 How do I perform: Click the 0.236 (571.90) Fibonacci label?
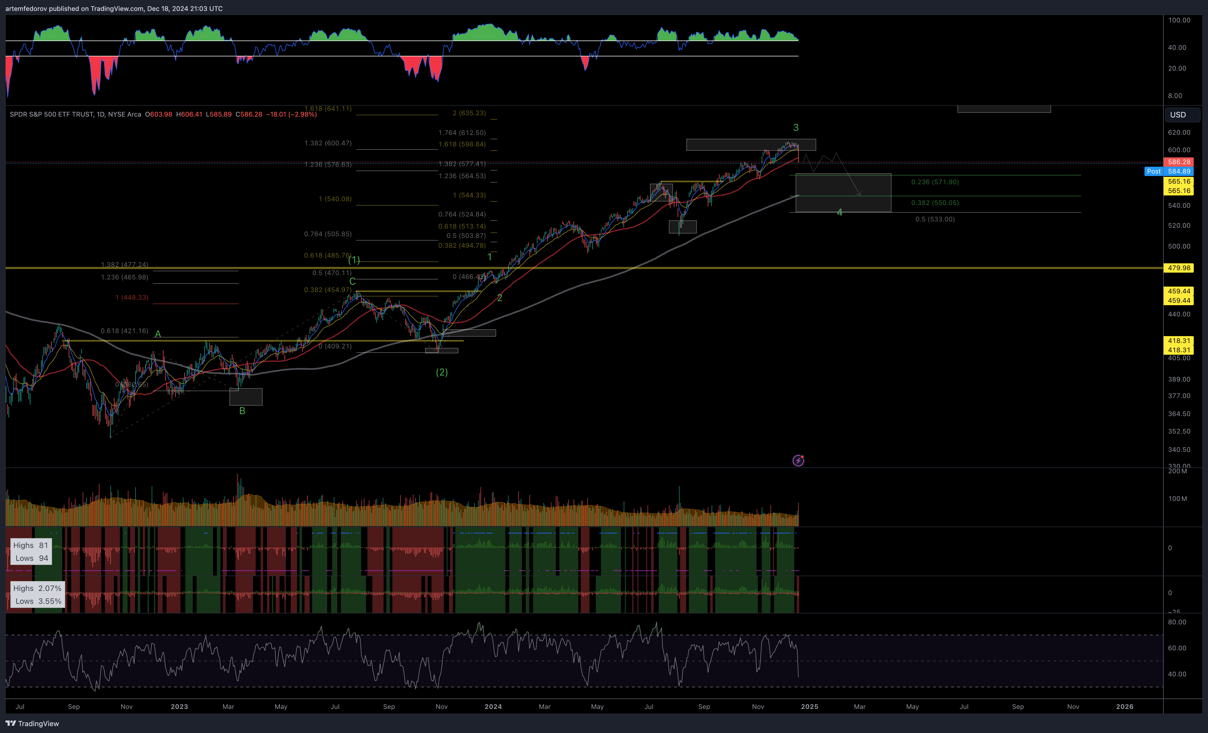(935, 182)
